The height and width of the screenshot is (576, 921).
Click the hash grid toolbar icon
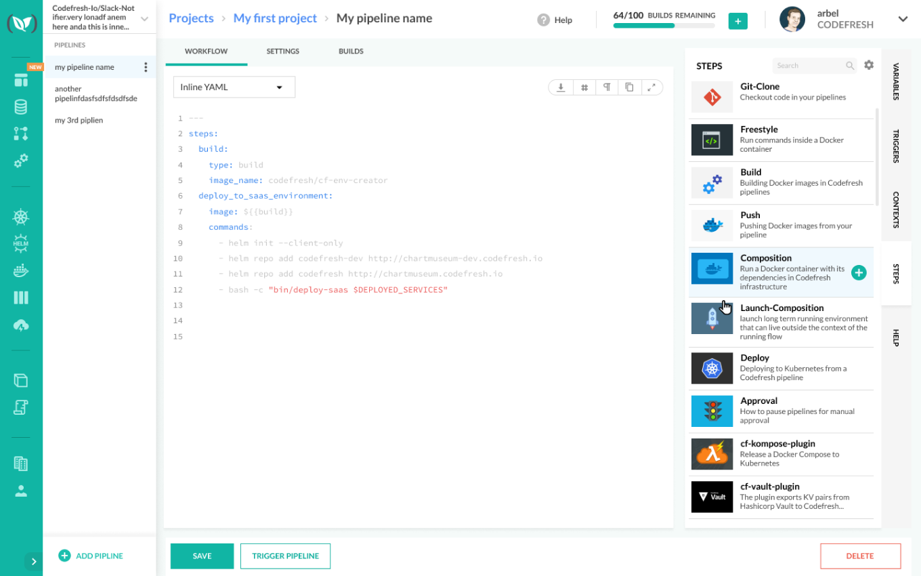[x=584, y=87]
